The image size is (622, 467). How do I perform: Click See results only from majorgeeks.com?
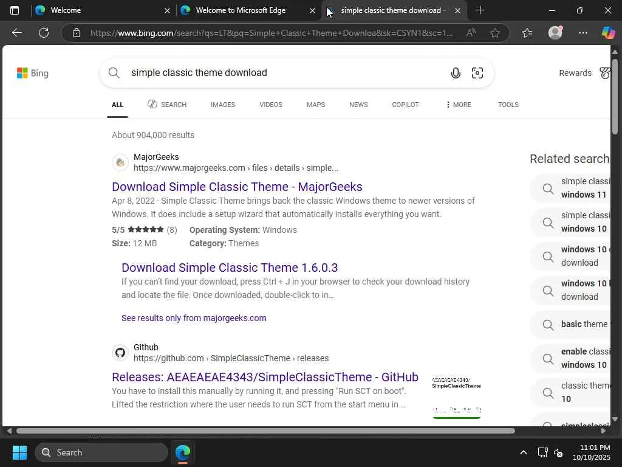pyautogui.click(x=194, y=318)
